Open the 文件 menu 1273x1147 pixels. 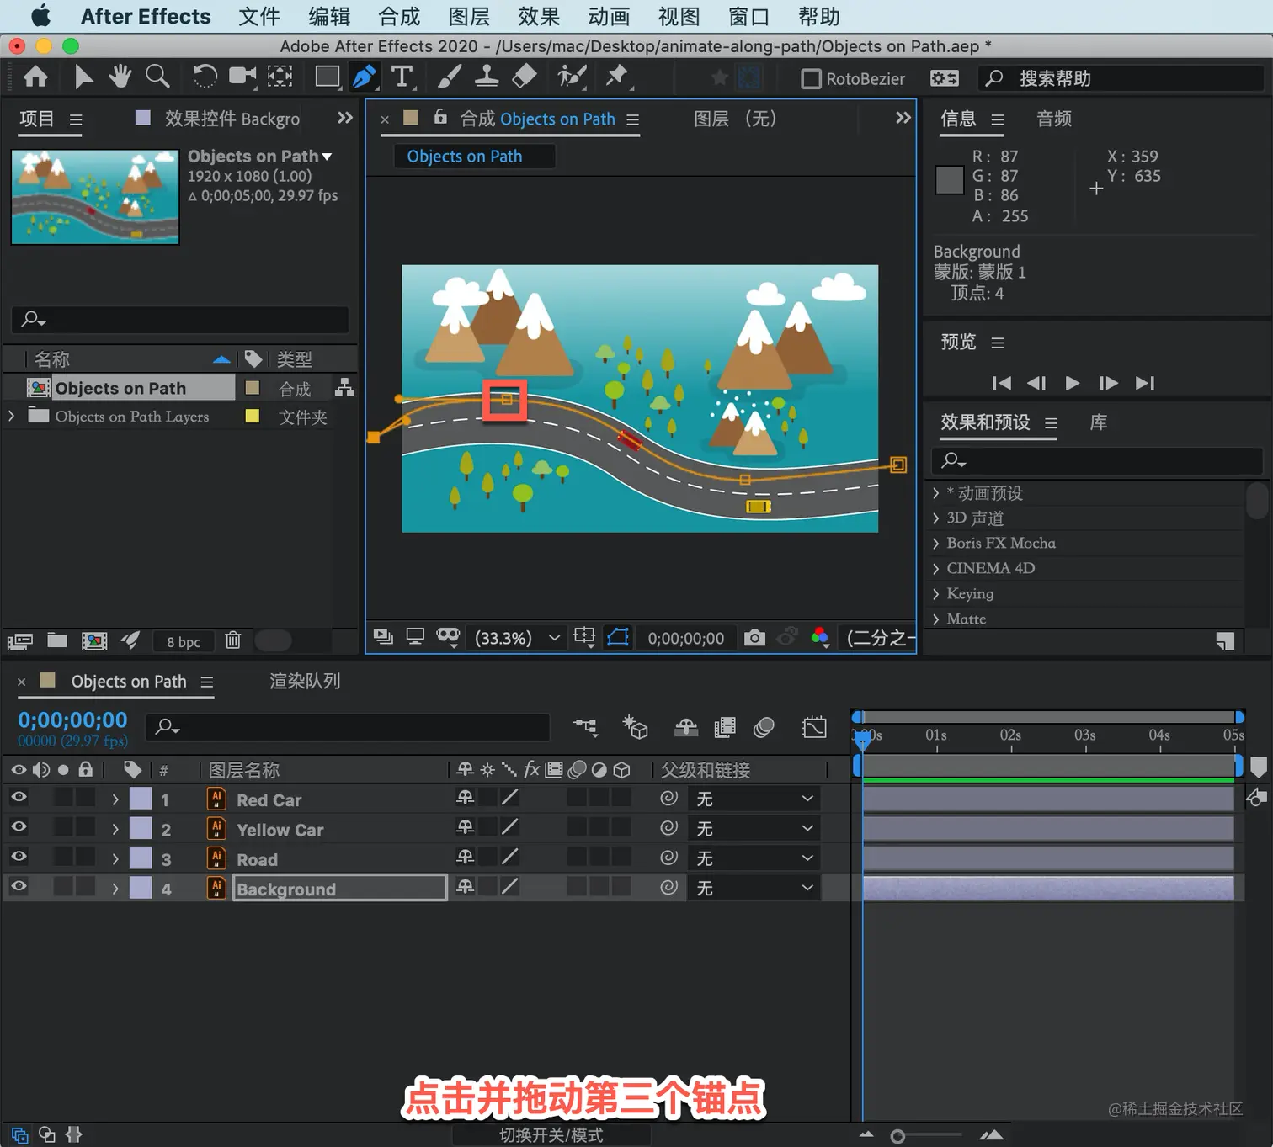[x=259, y=16]
